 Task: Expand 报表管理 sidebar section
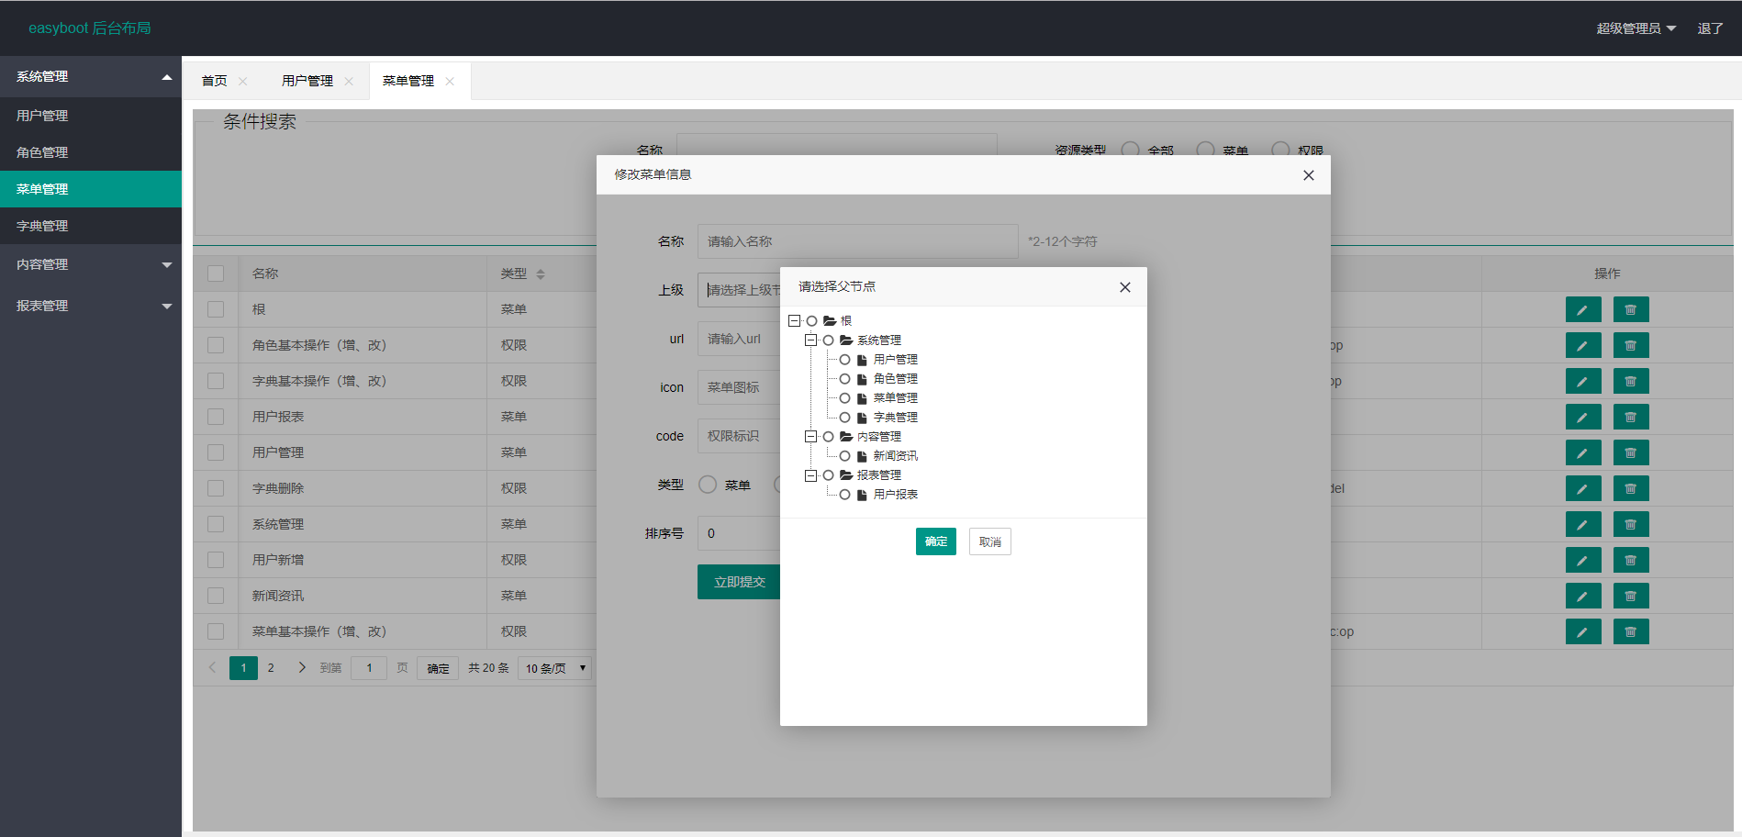click(91, 306)
